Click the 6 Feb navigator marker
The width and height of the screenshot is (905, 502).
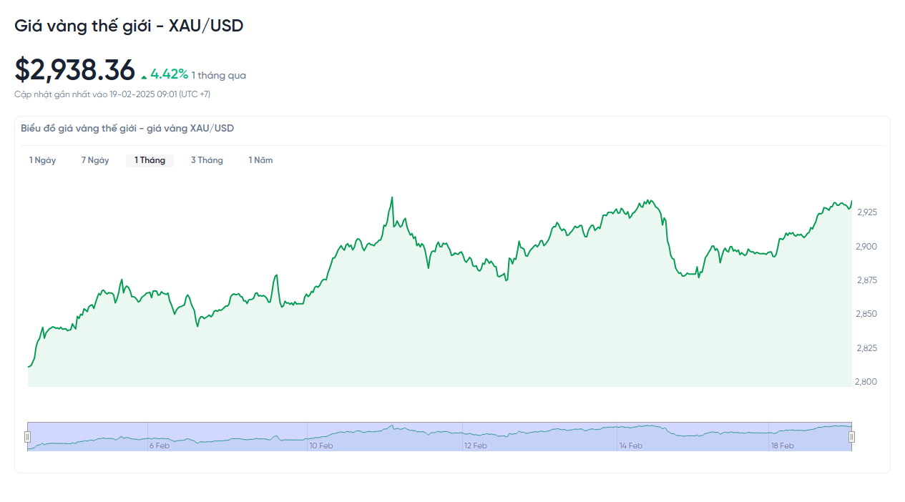159,446
